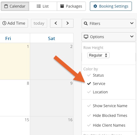The width and height of the screenshot is (137, 135).
Task: Click the archive box icon on Packages
Action: tap(62, 6)
